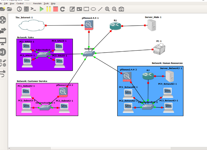The width and height of the screenshot is (207, 150).
Task: Select PC1_Subnet2-1 VM node
Action: tap(26, 93)
